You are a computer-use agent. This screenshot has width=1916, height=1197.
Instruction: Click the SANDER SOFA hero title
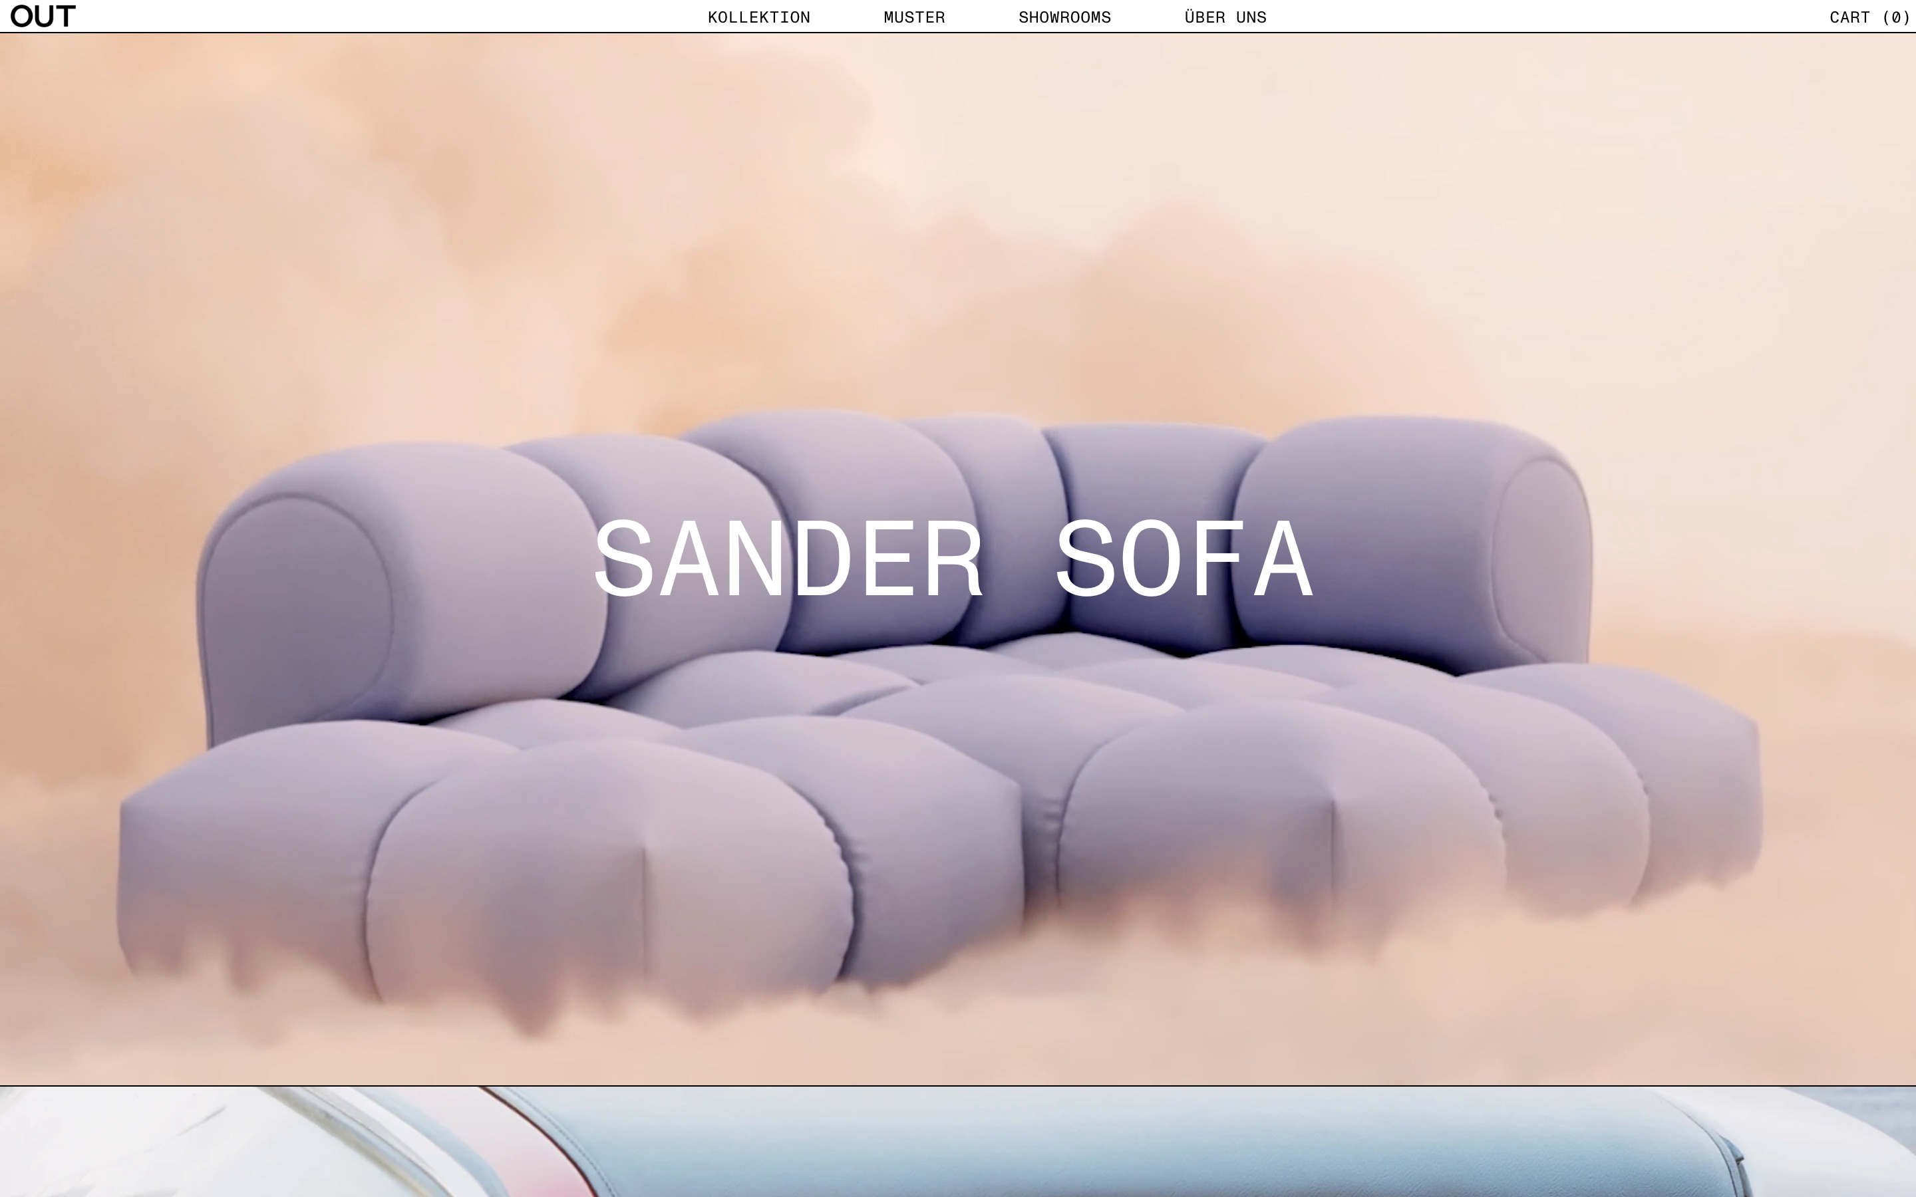(954, 559)
